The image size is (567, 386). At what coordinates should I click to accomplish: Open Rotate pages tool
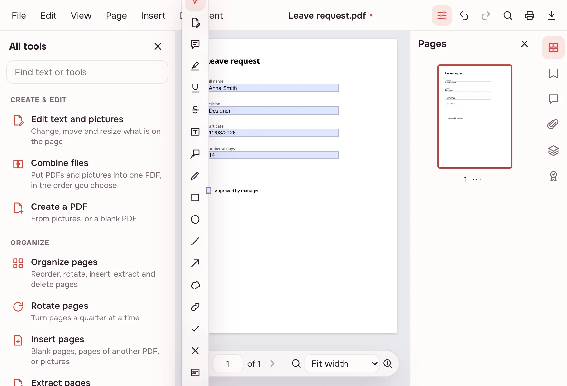pyautogui.click(x=87, y=311)
